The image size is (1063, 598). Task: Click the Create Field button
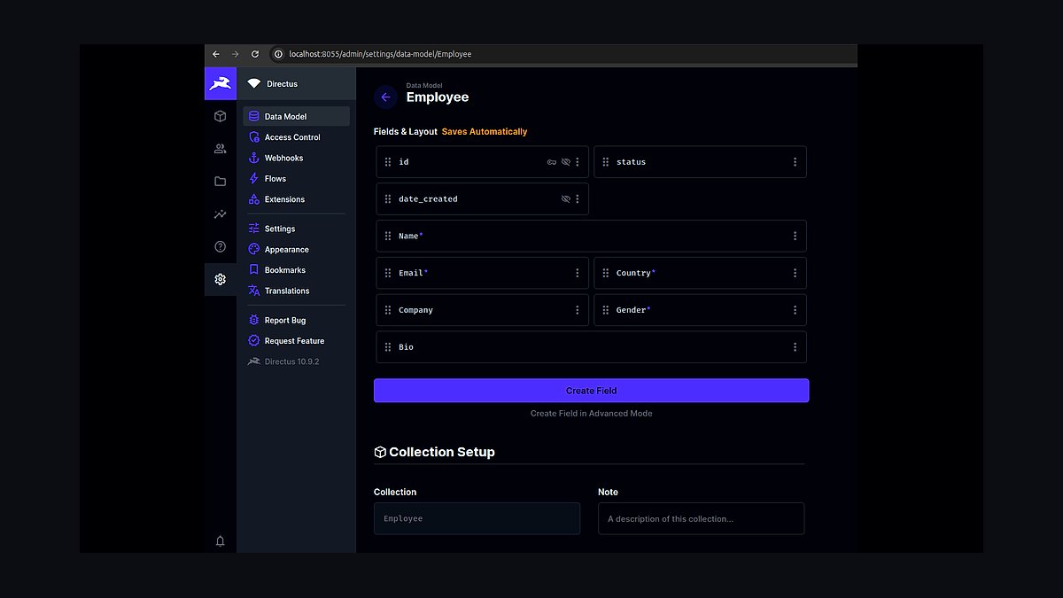tap(592, 391)
